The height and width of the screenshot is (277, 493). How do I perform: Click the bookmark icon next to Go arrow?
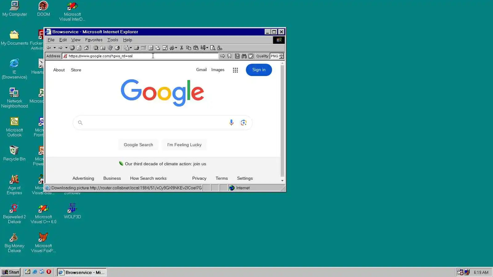(230, 56)
